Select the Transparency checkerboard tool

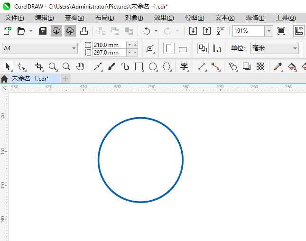coord(260,67)
